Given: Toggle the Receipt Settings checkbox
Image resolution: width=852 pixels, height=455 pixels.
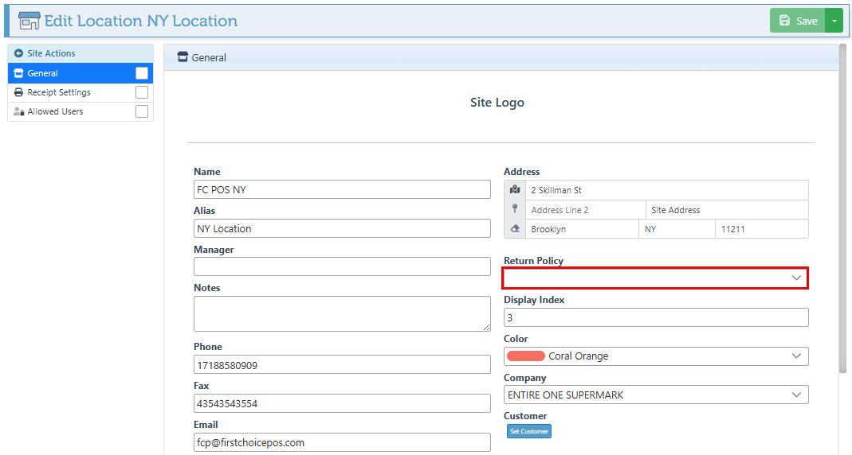Looking at the screenshot, I should coord(142,92).
